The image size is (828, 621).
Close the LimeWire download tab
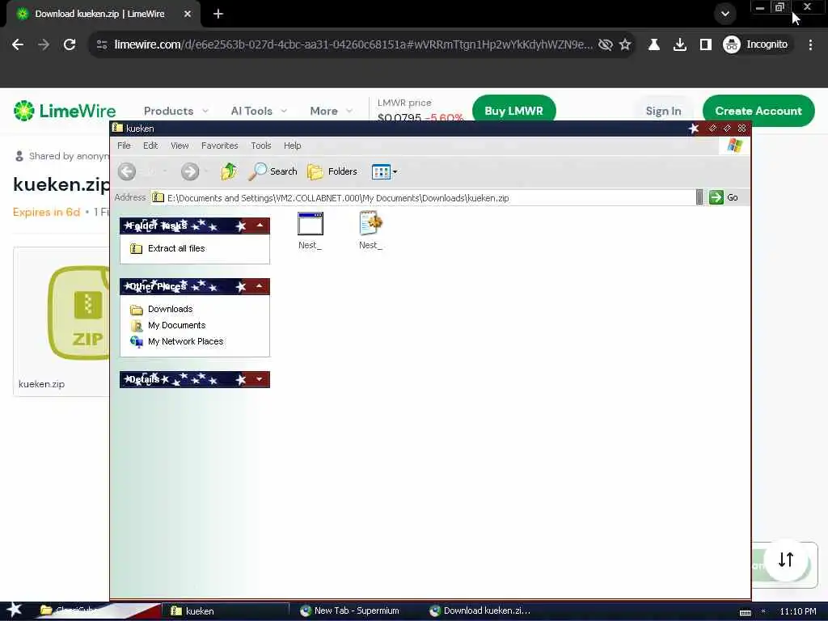pyautogui.click(x=188, y=15)
